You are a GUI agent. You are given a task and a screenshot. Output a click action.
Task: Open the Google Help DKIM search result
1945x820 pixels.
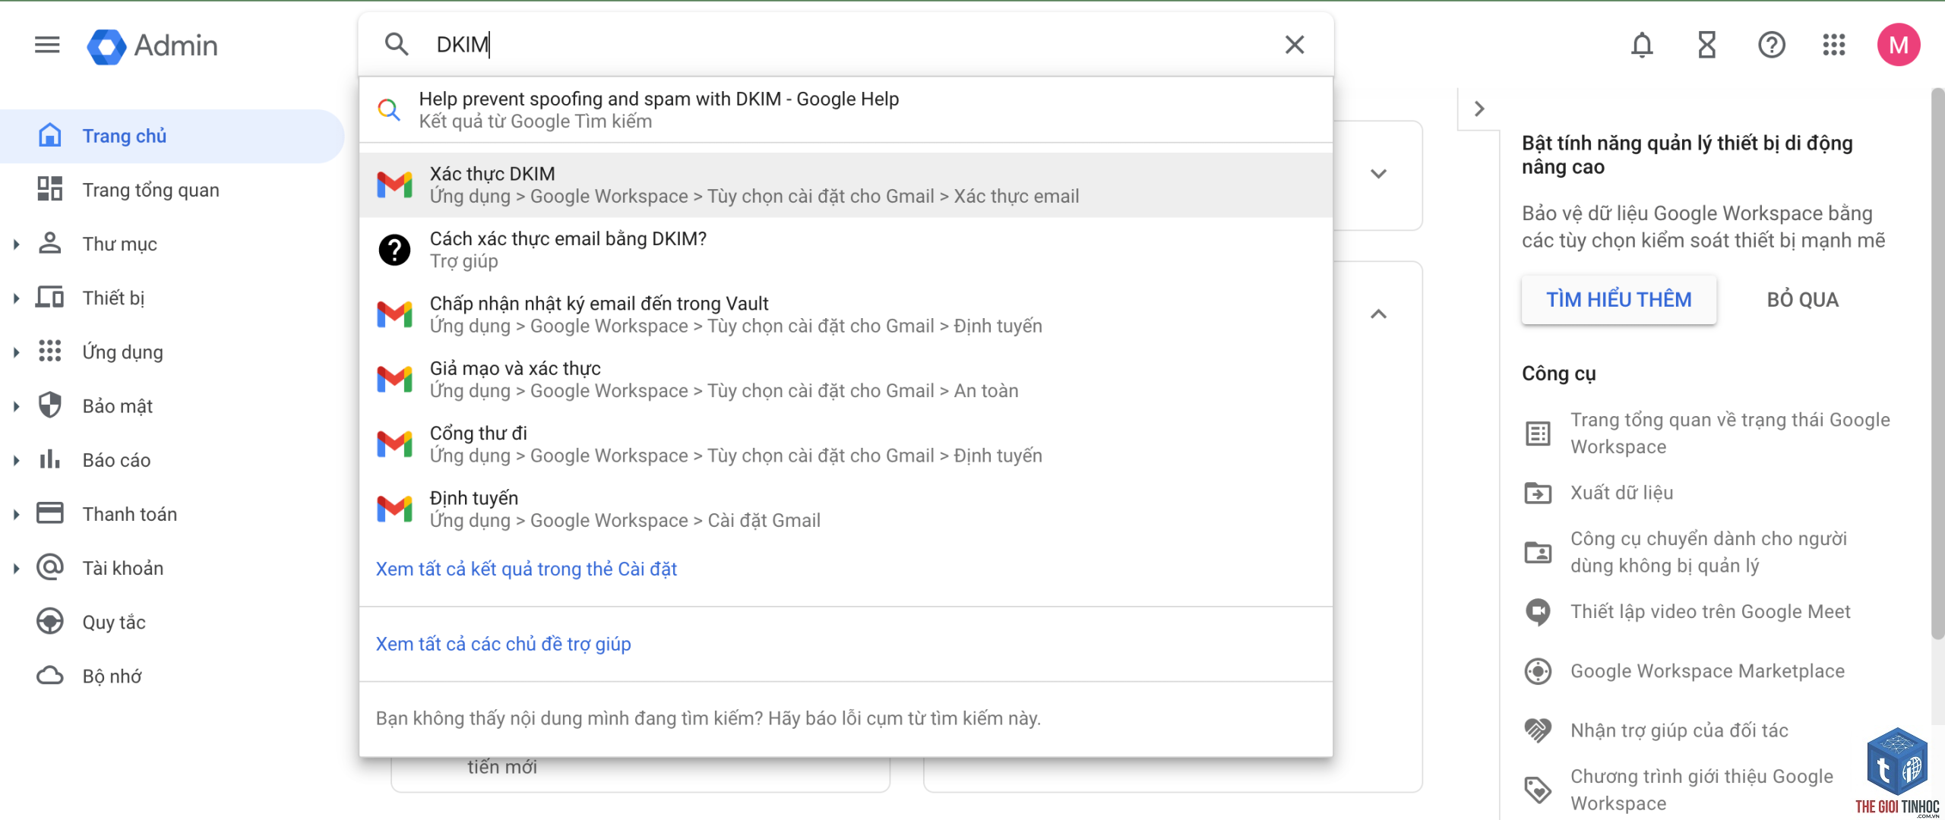pyautogui.click(x=846, y=109)
